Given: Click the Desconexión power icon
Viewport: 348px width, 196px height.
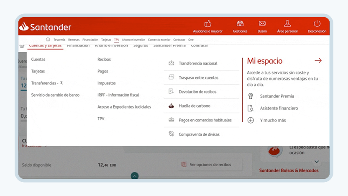Looking at the screenshot, I should pos(317,23).
